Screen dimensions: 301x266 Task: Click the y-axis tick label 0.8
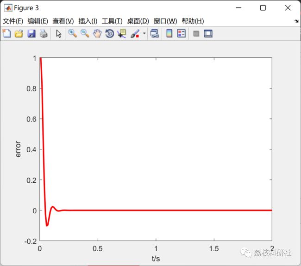[31, 89]
